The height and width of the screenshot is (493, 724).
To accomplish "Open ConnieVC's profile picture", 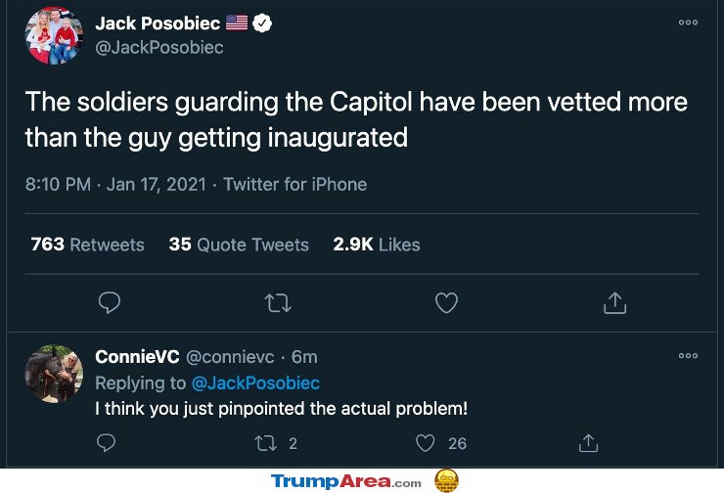I will tap(54, 374).
